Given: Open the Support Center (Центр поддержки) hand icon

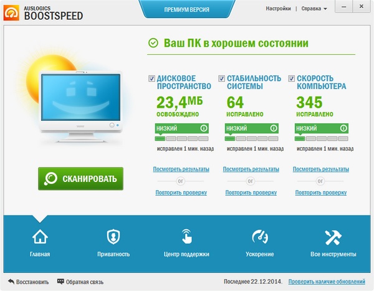Looking at the screenshot, I should (186, 237).
